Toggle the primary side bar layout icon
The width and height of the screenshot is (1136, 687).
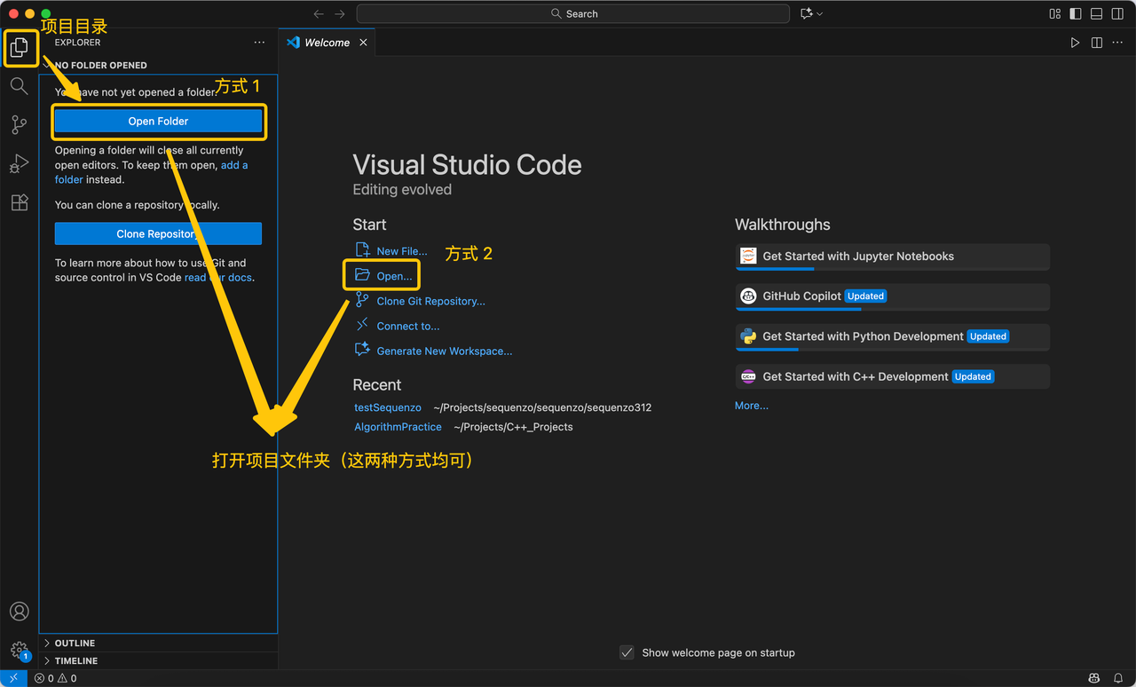(1076, 13)
